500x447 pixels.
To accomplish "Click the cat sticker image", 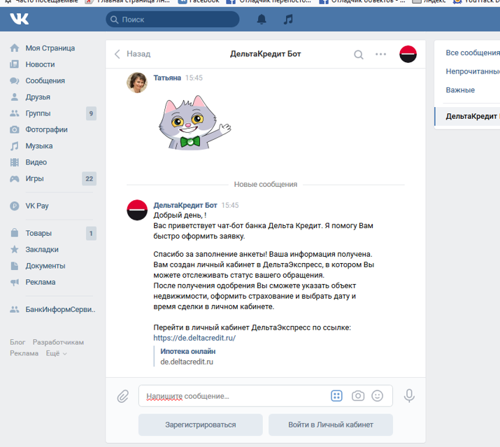I will pos(194,122).
